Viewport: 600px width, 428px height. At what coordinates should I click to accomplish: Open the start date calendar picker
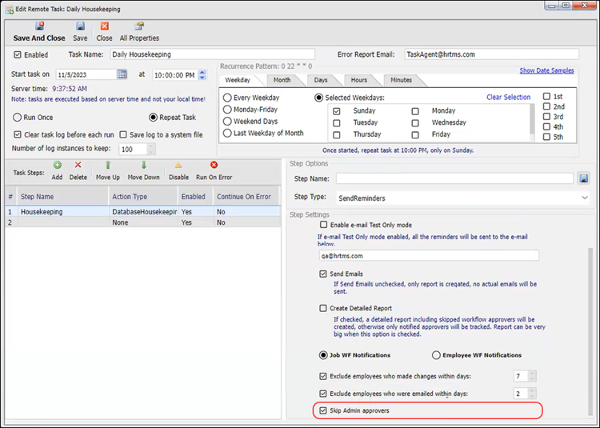(x=122, y=74)
